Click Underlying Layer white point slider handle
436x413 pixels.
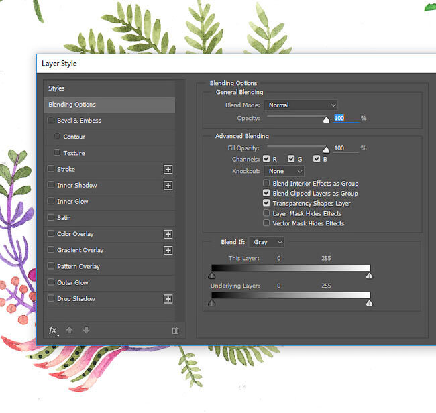click(x=370, y=302)
